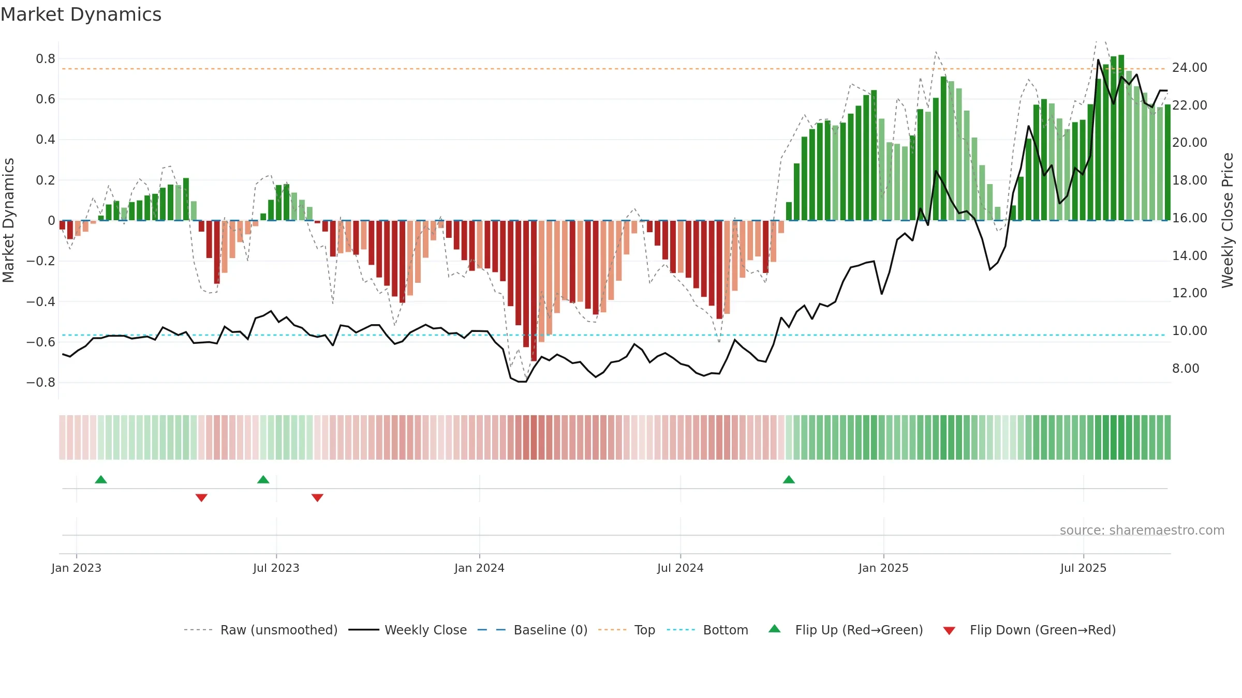Click the Weekly Close Price axis title
The image size is (1242, 698).
pyautogui.click(x=1228, y=220)
